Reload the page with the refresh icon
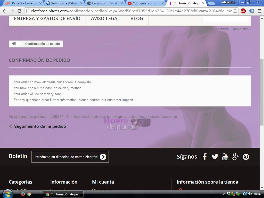 click(20, 11)
